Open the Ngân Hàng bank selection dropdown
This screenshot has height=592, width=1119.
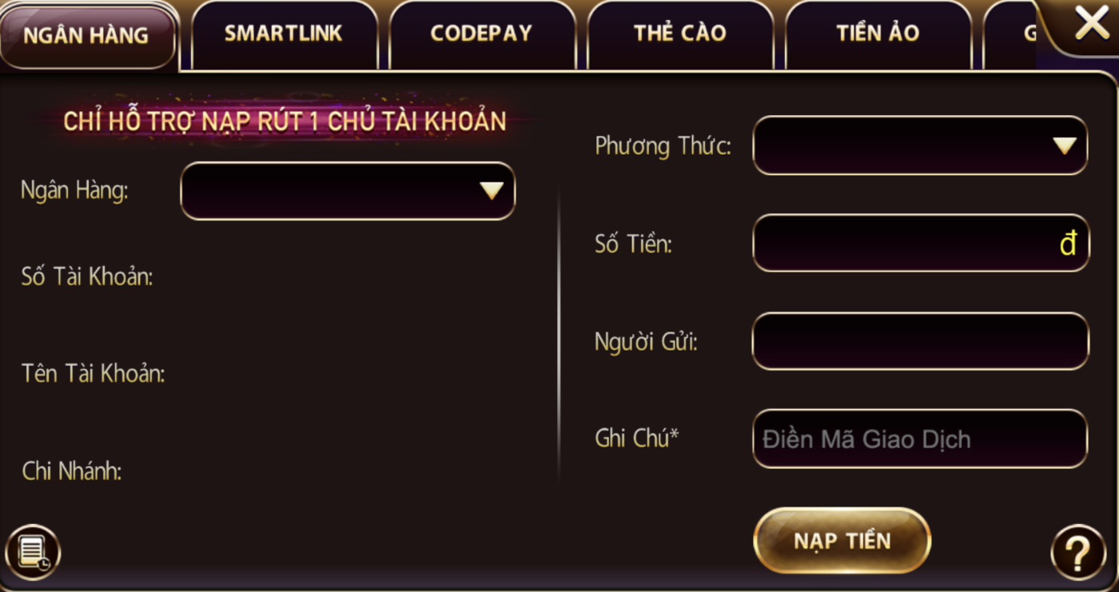coord(348,190)
